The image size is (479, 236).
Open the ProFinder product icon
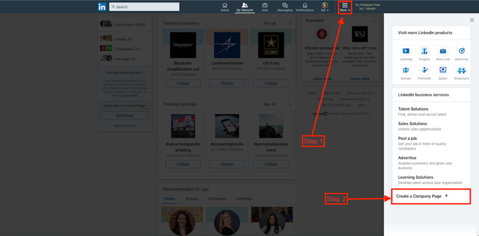pyautogui.click(x=424, y=72)
